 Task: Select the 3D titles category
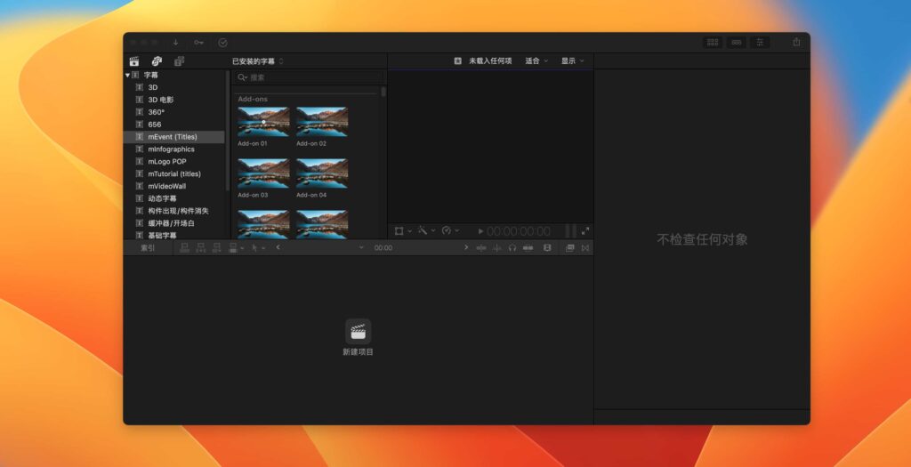[174, 87]
